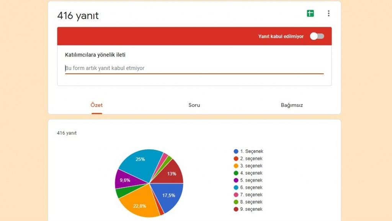Click the message for respondents input field
This screenshot has width=392, height=221.
click(194, 68)
